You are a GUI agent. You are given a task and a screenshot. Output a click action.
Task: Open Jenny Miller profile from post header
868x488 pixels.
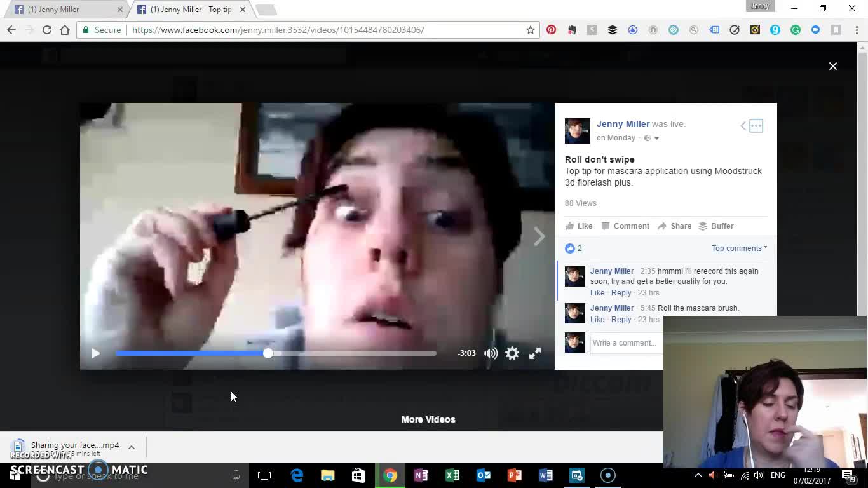(x=623, y=124)
